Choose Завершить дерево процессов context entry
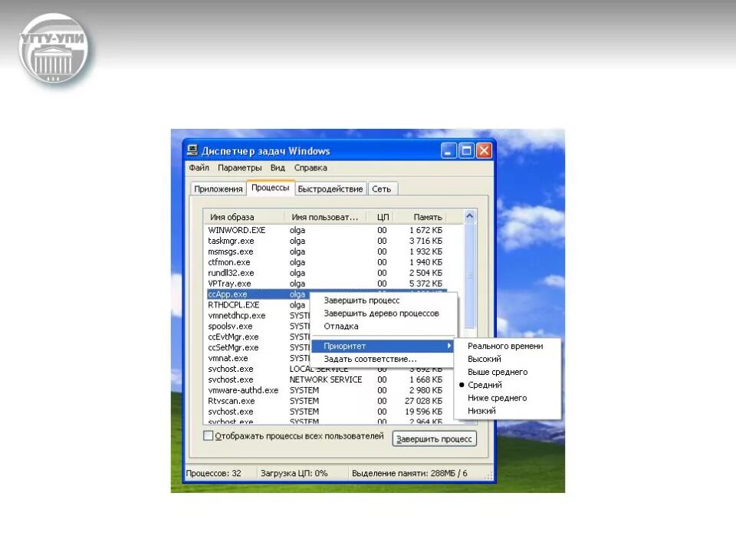The width and height of the screenshot is (736, 552). click(x=382, y=313)
